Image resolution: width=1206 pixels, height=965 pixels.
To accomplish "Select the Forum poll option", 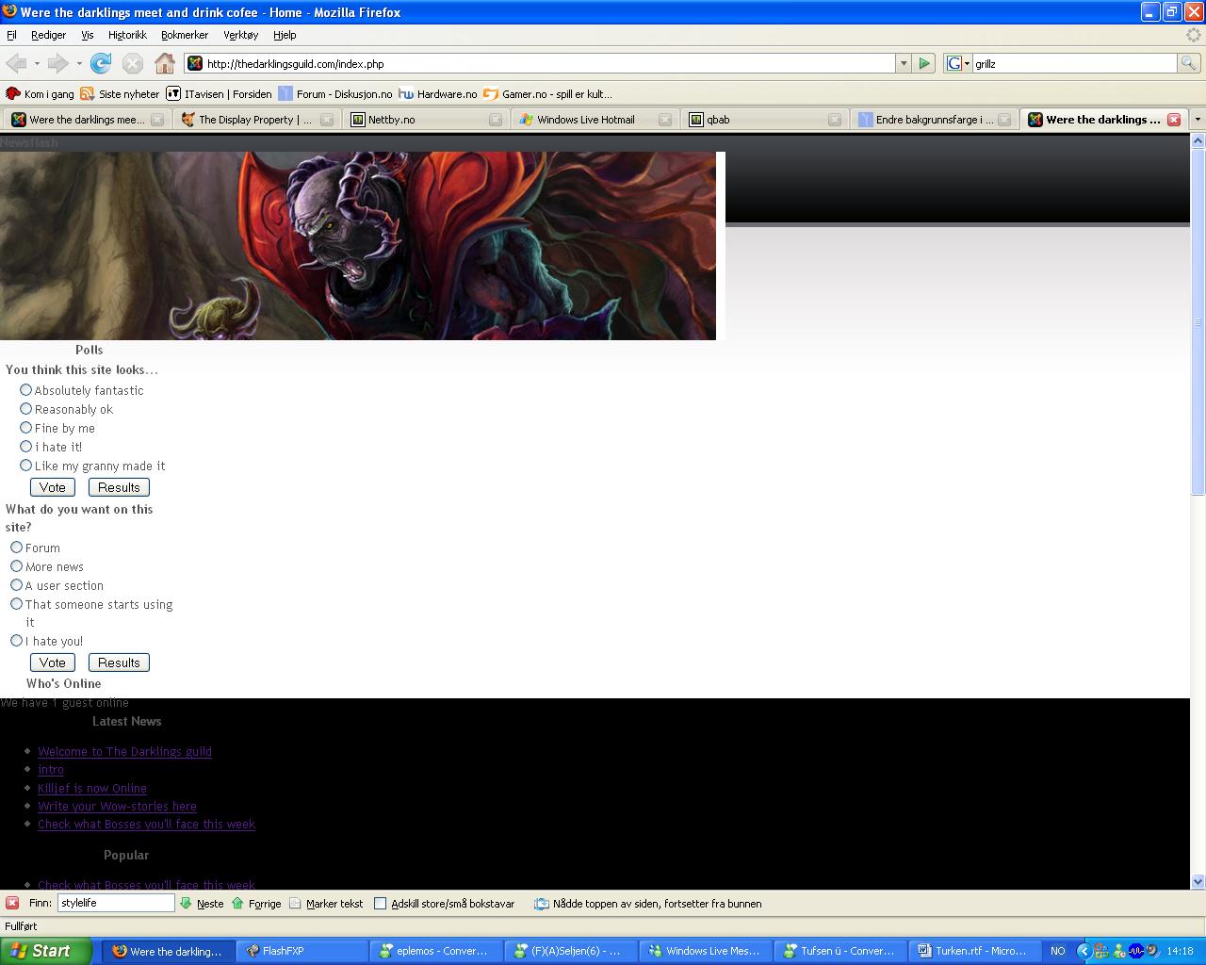I will [x=17, y=548].
